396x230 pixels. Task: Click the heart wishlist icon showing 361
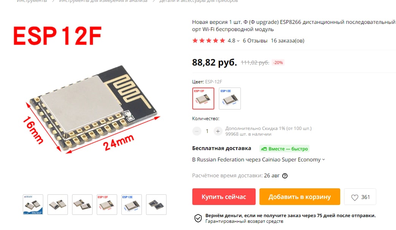[x=354, y=197]
